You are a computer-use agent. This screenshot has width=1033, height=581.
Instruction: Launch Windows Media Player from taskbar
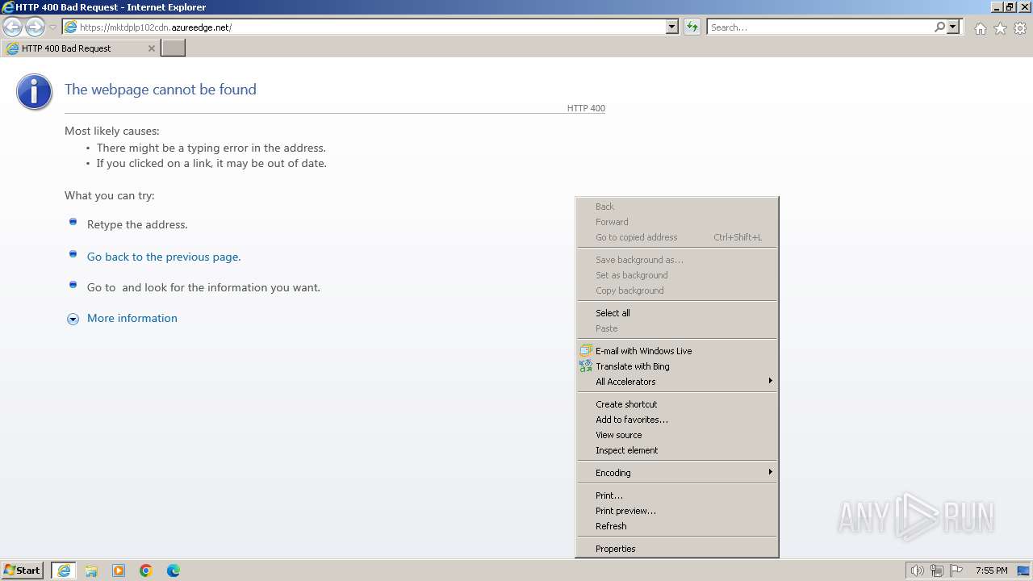pyautogui.click(x=119, y=571)
